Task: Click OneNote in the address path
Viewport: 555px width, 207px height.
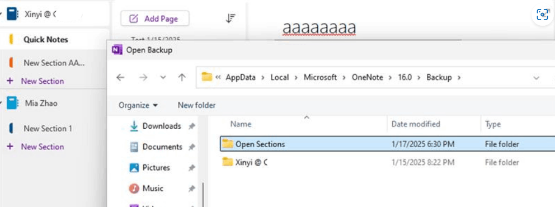Action: (x=368, y=78)
